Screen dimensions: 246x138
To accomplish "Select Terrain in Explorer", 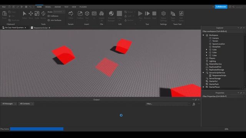I will click(215, 41).
